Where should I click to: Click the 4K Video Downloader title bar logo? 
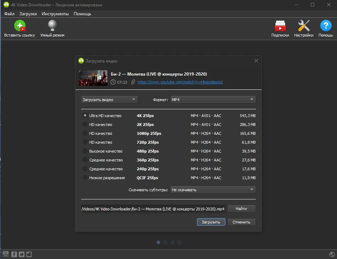(6, 5)
